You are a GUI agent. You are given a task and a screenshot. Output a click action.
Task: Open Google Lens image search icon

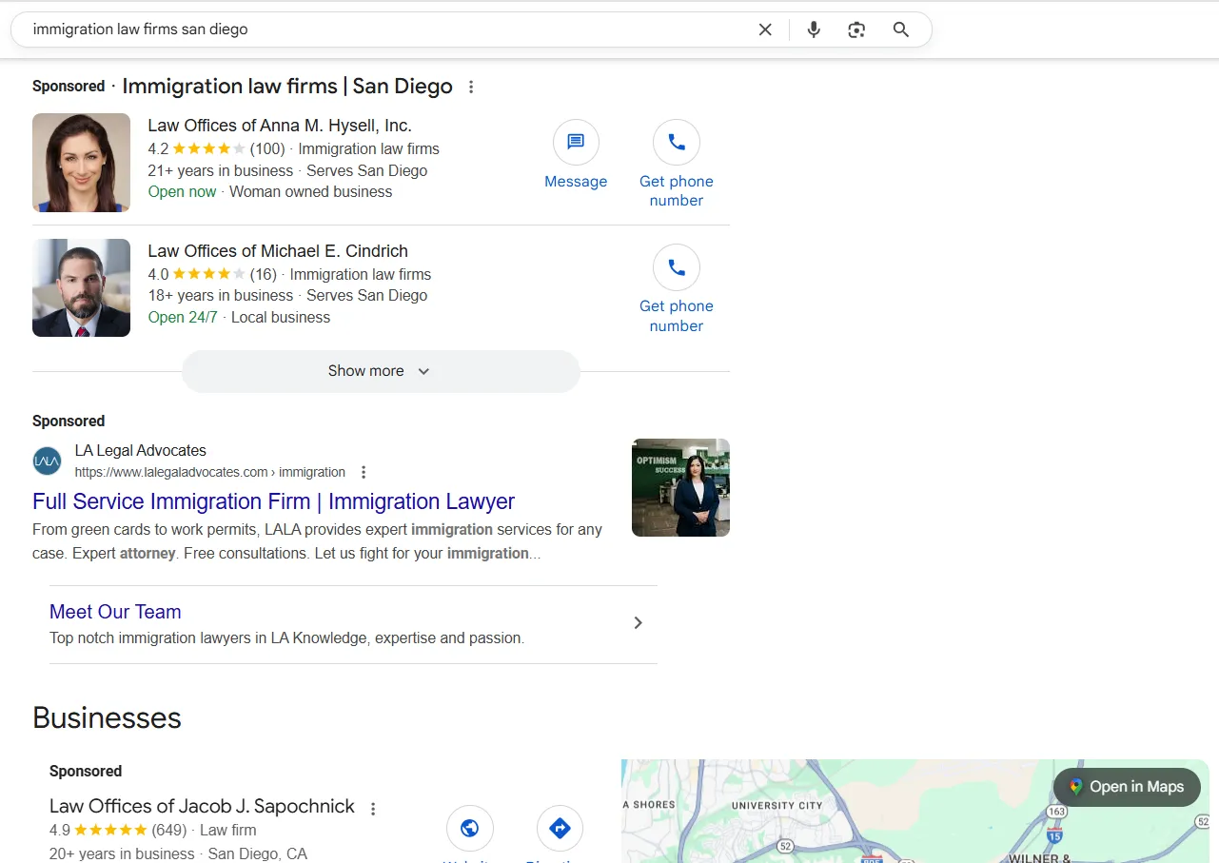click(x=856, y=29)
